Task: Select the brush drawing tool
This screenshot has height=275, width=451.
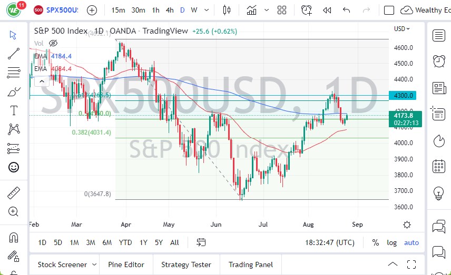Action: click(x=14, y=91)
